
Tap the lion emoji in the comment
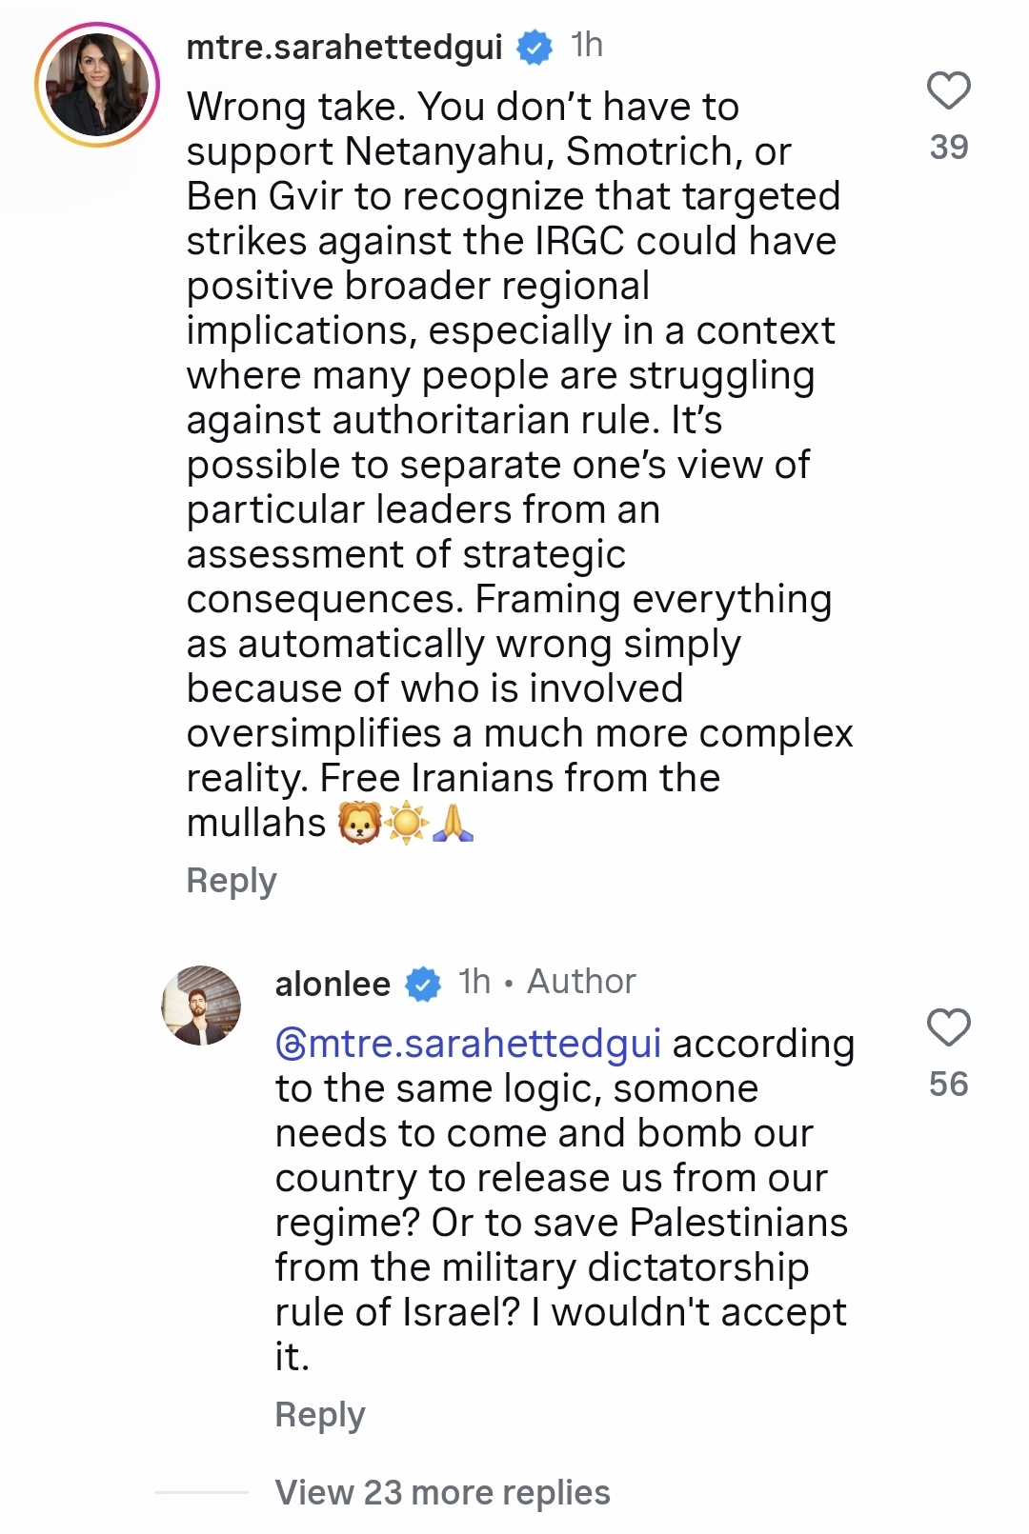pos(360,823)
